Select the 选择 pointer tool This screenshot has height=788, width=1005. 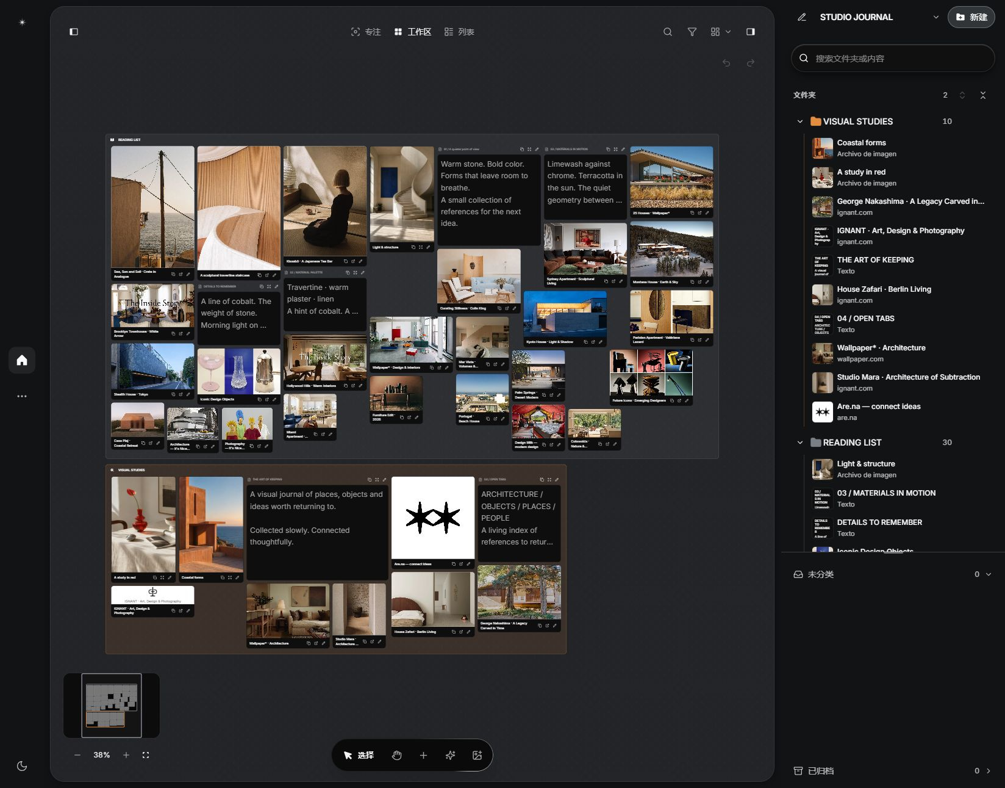click(359, 756)
